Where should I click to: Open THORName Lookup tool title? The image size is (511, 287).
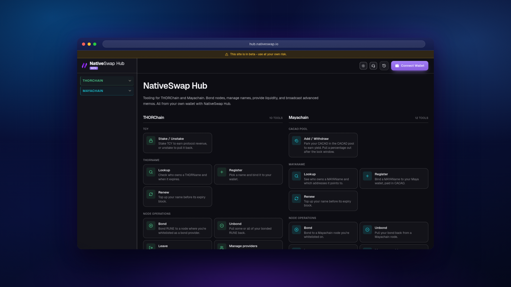164,170
